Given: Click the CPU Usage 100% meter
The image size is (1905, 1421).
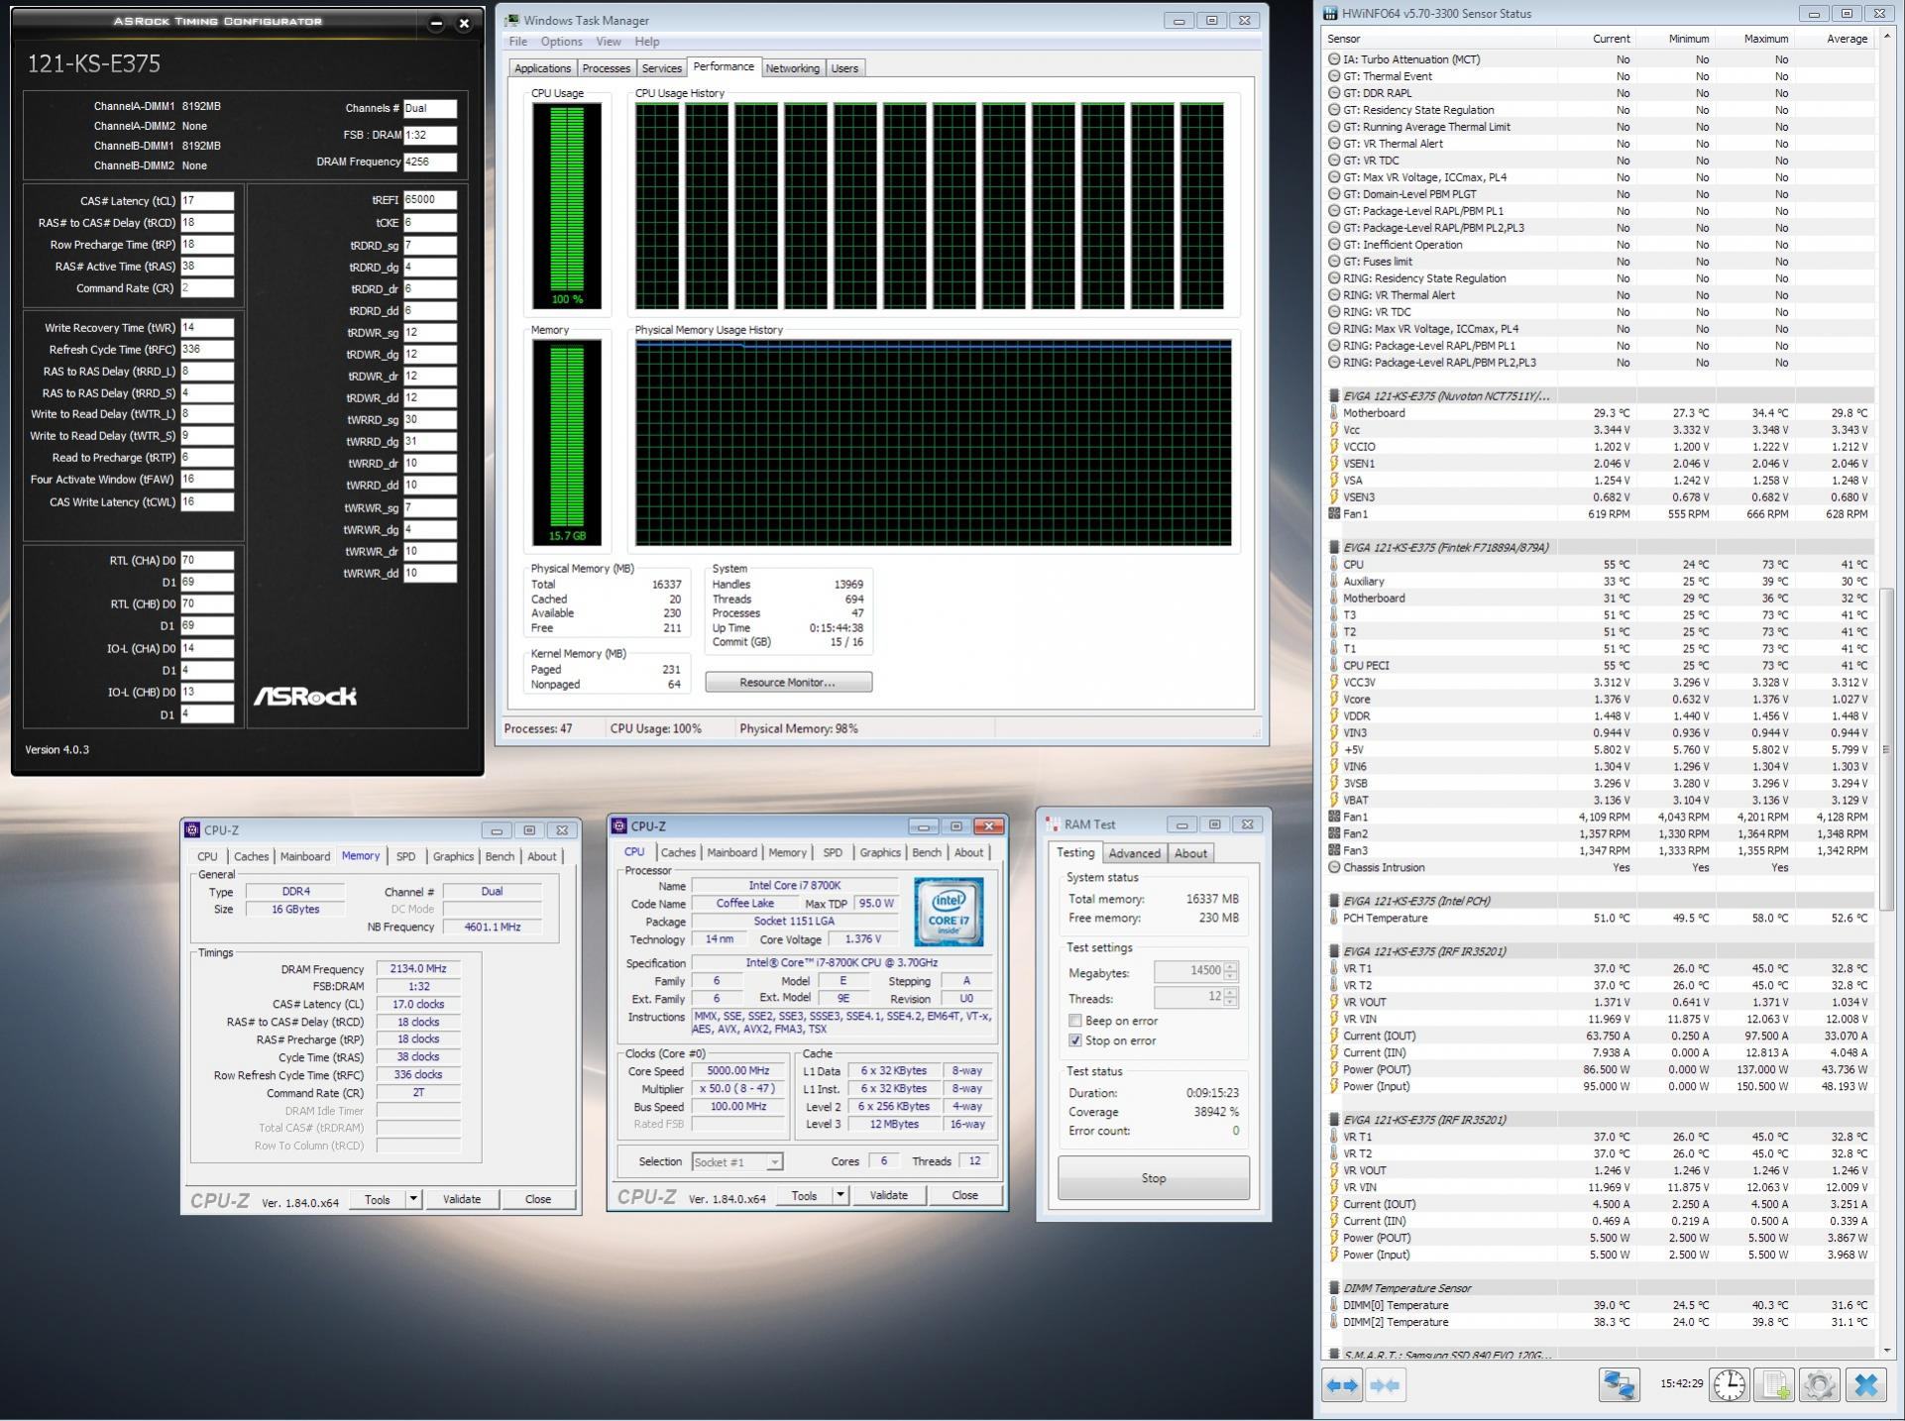Looking at the screenshot, I should pyautogui.click(x=567, y=205).
